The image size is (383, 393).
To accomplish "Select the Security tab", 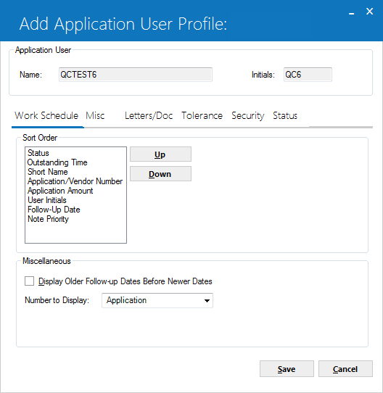I will tap(248, 115).
